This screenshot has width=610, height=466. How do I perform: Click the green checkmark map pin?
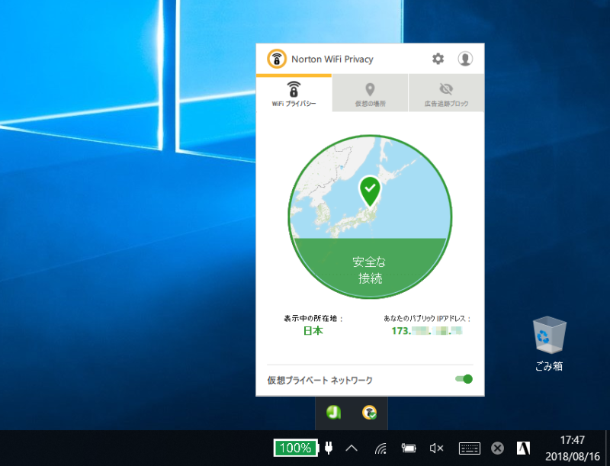tap(370, 190)
